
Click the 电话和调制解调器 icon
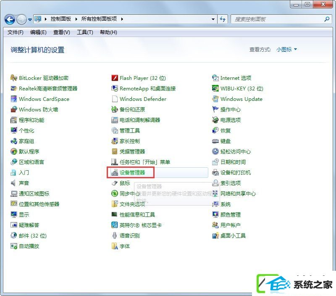pyautogui.click(x=115, y=120)
